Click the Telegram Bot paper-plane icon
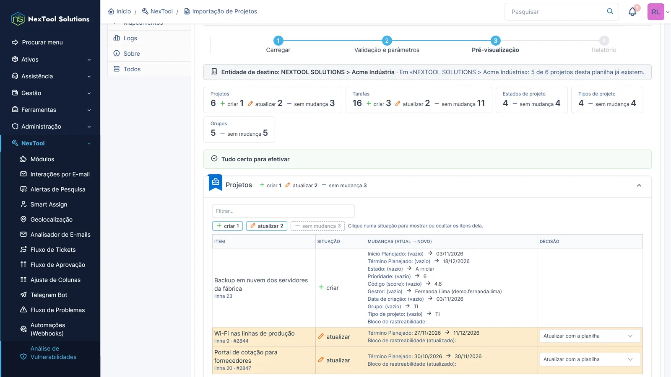The image size is (671, 377). (x=23, y=295)
